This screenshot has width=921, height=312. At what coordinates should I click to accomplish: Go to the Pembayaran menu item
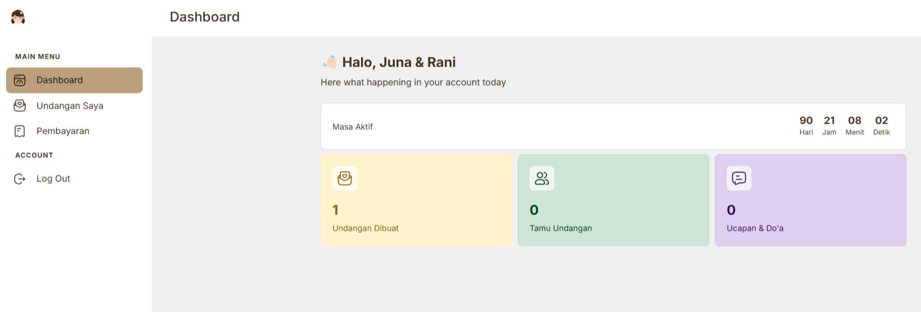(63, 131)
